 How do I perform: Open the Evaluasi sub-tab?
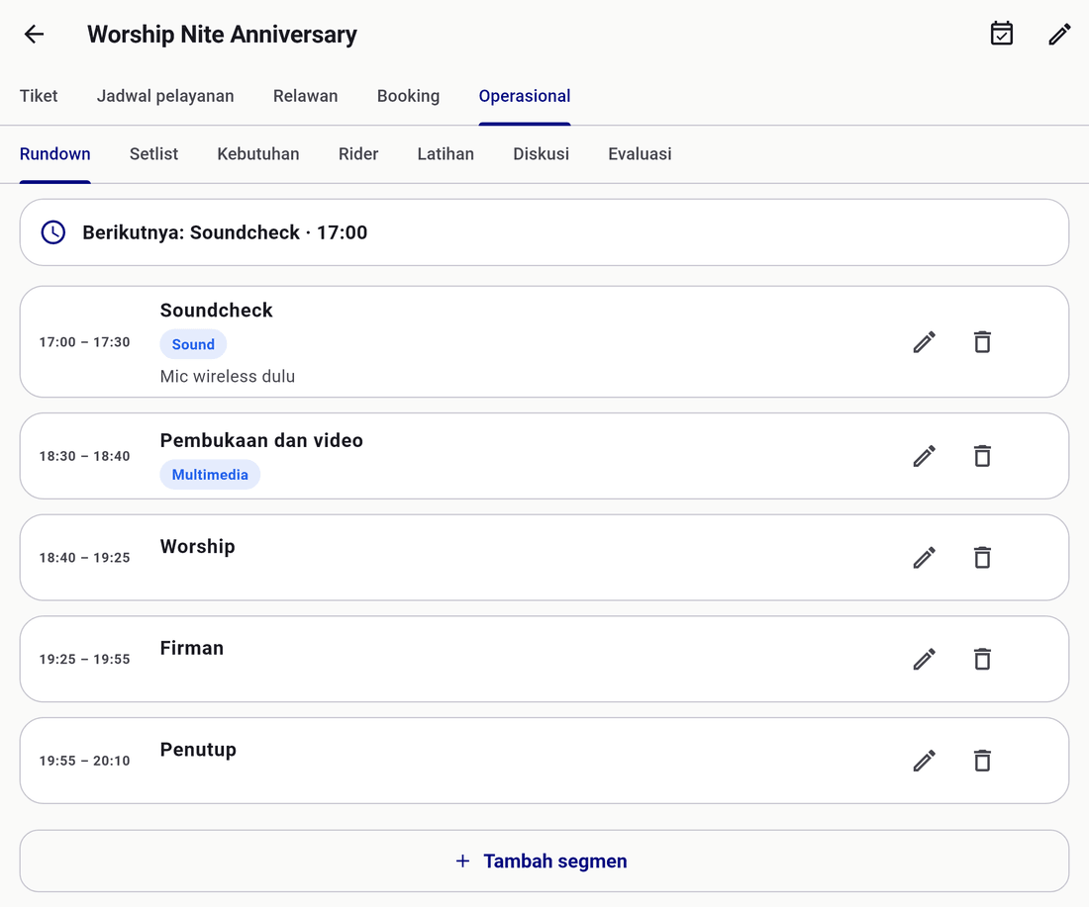(641, 154)
